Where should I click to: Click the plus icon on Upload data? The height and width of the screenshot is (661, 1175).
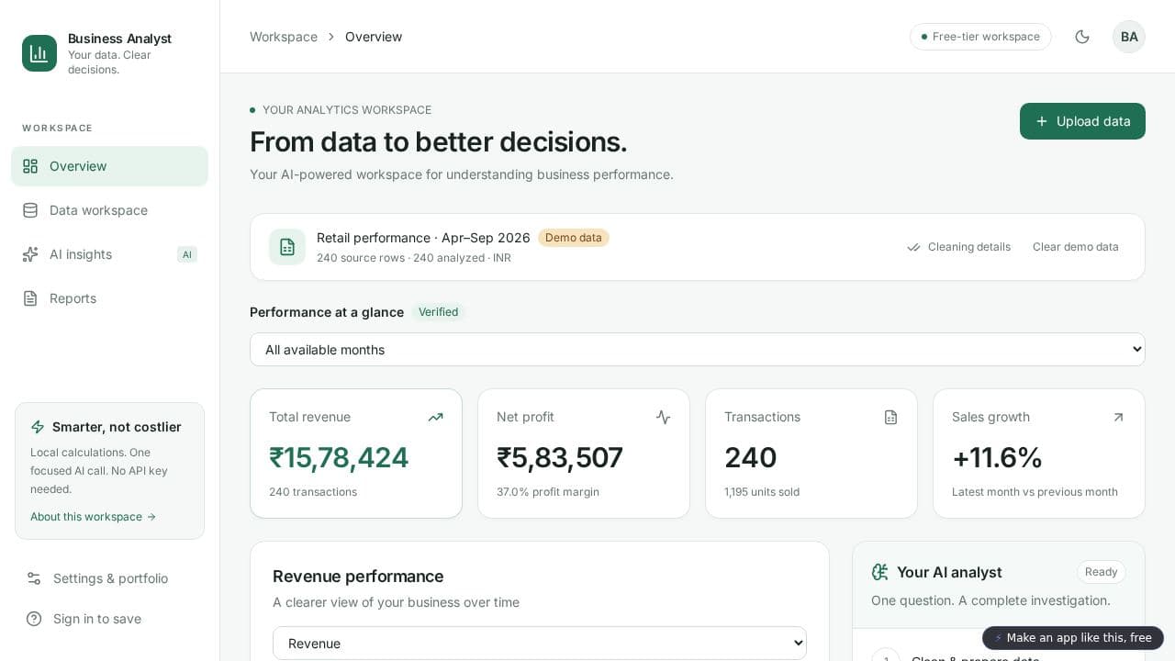pyautogui.click(x=1042, y=121)
